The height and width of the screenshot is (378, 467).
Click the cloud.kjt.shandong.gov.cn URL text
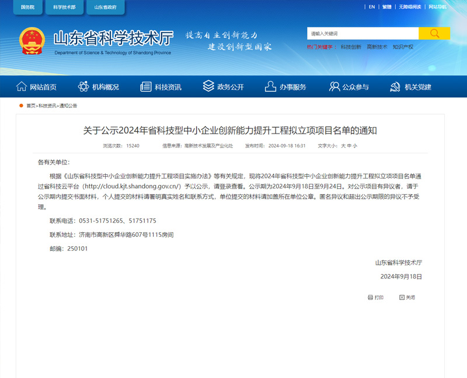click(133, 186)
